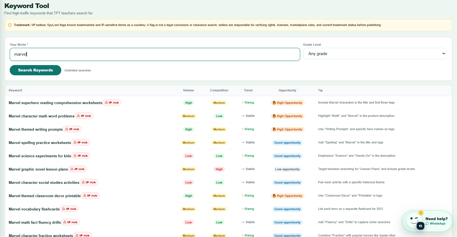Click the trademark notice warning icon
Screen dimensions: 457x237
coord(10,25)
